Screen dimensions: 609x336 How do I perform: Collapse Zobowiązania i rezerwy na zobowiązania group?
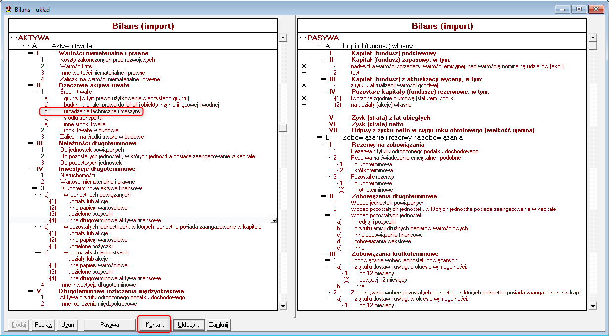[319, 137]
